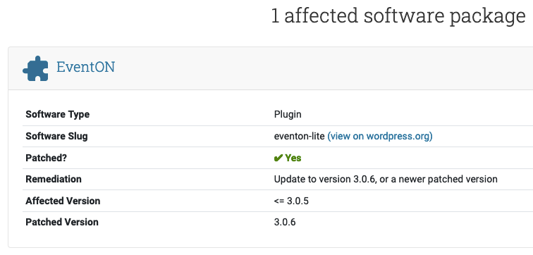Click the green checkmark next to Yes
533x255 pixels.
click(278, 158)
